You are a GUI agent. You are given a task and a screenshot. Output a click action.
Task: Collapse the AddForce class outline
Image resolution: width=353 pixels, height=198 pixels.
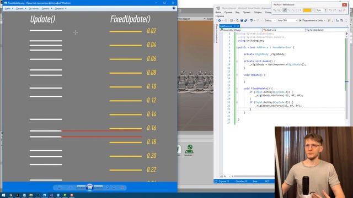tap(237, 47)
